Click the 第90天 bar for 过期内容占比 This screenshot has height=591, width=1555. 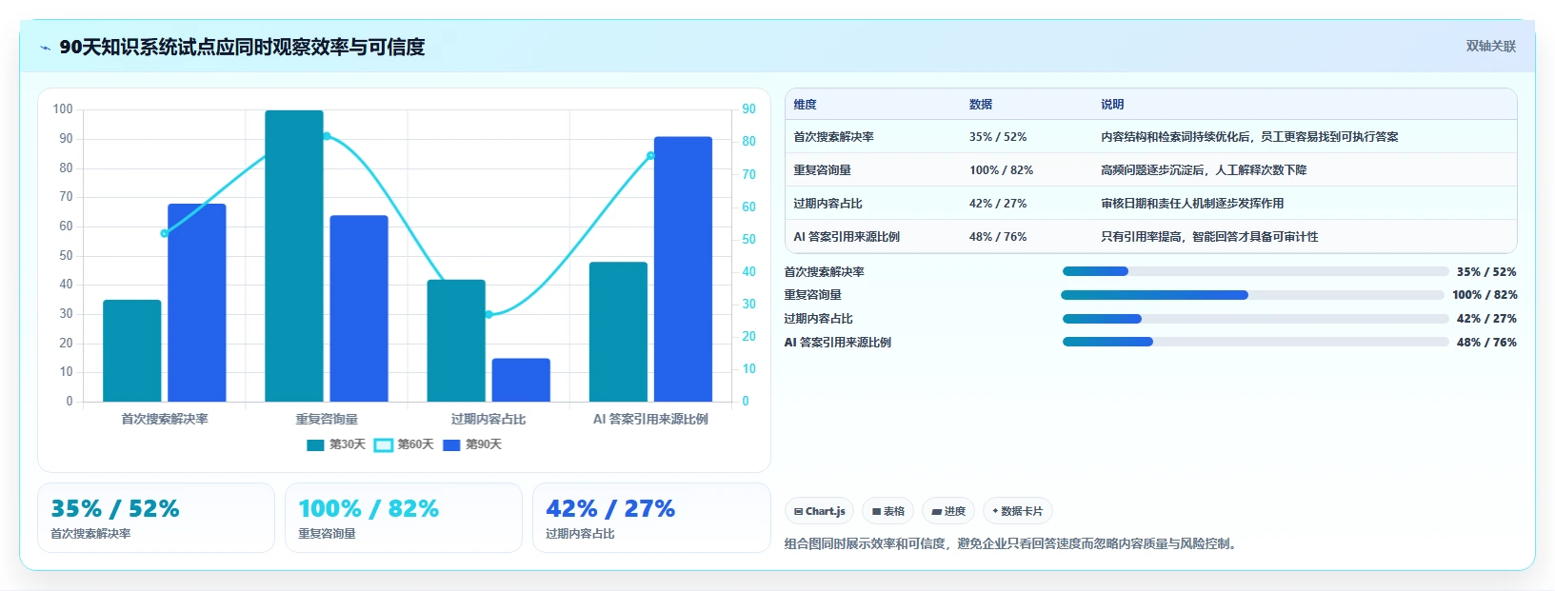(521, 380)
